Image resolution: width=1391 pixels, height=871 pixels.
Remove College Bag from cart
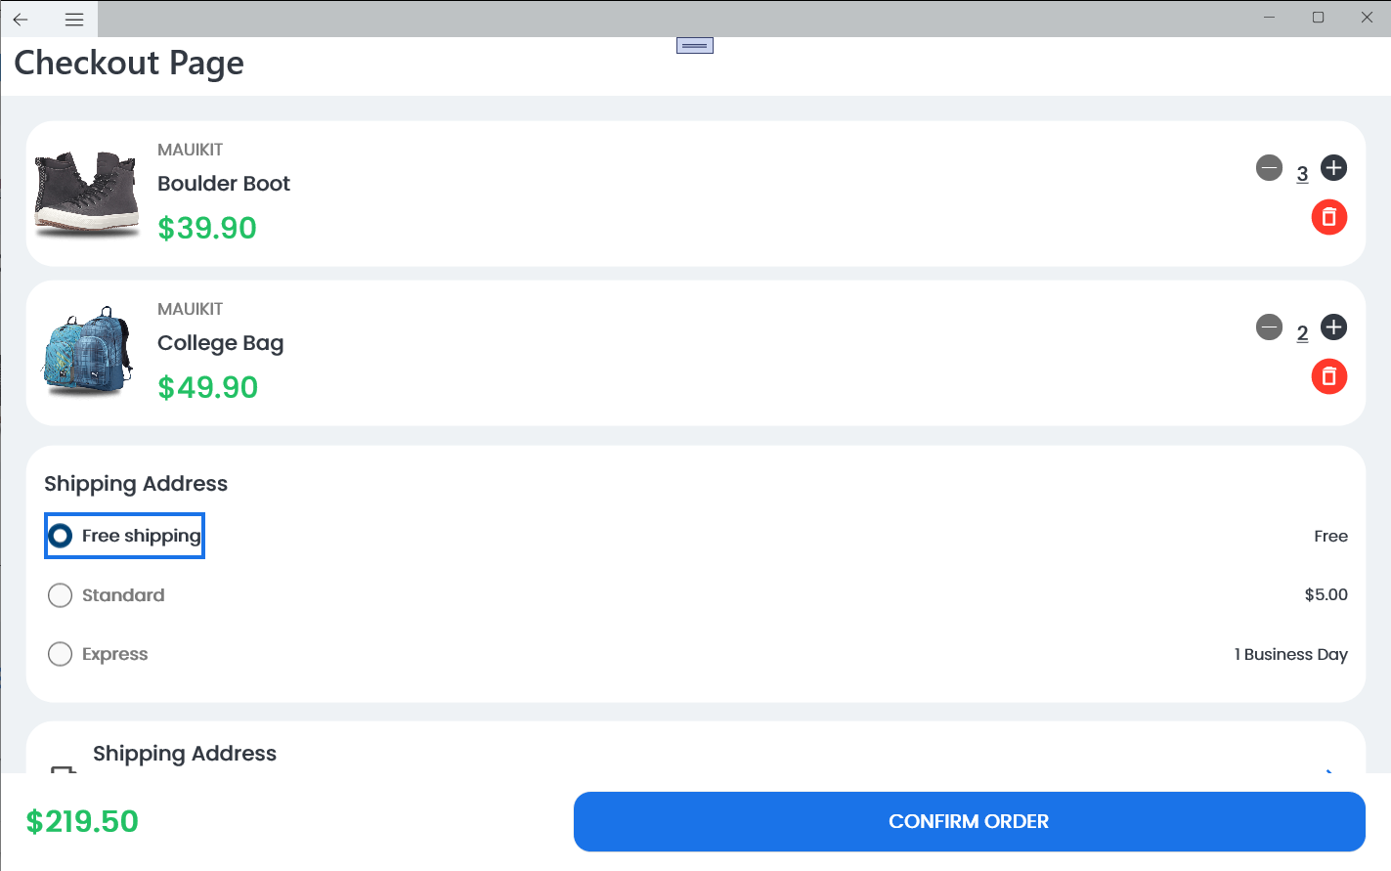(1329, 376)
